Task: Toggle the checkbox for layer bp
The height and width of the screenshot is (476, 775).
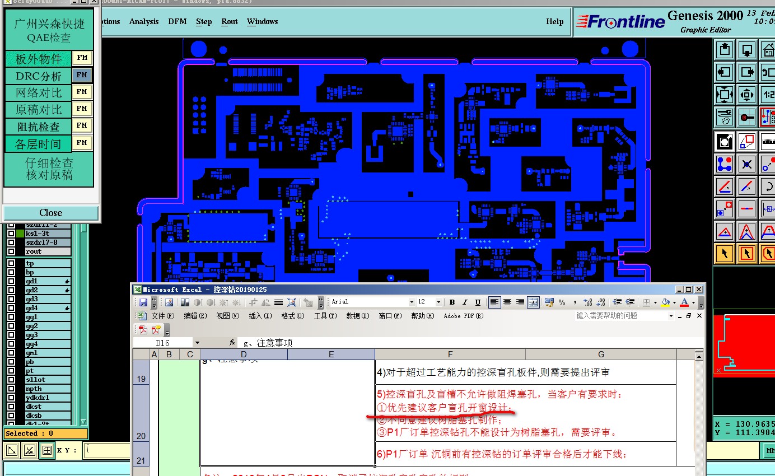Action: 11,272
